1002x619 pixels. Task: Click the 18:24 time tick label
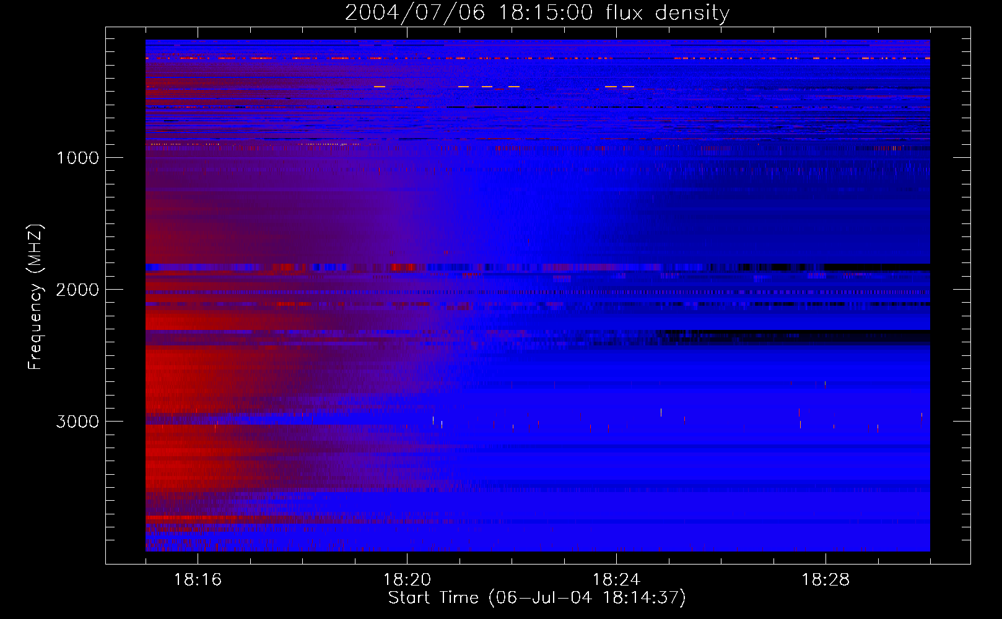(616, 580)
